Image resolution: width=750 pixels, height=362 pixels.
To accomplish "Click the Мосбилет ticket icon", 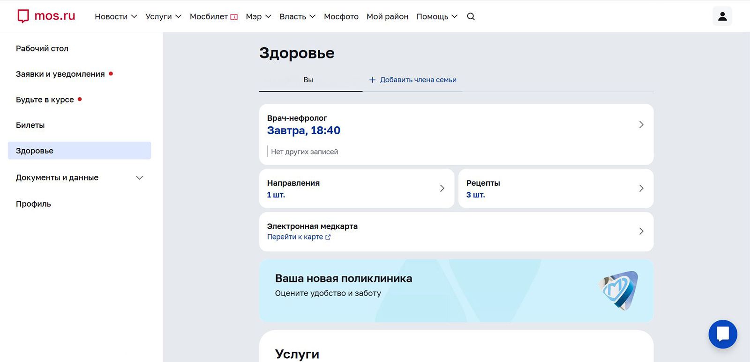I will [234, 17].
